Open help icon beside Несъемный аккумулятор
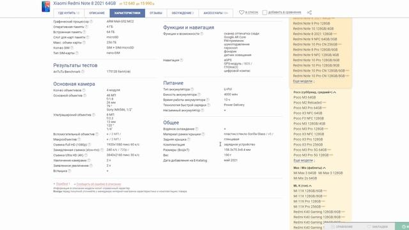Screen dimensions: 409x230 (x=203, y=111)
